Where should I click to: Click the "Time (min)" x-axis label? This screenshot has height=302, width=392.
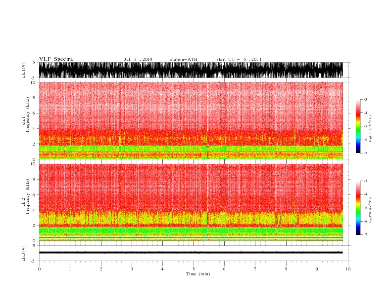pos(198,274)
